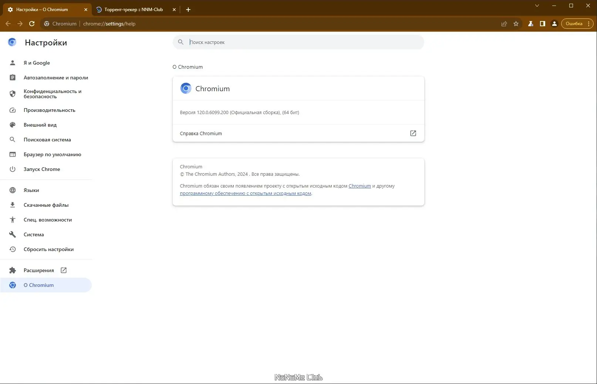Viewport: 597px width, 384px height.
Task: Click the Ошибка button with menu dots
Action: (x=577, y=24)
